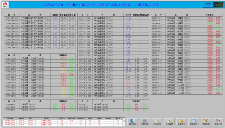Click the green date-time clock display

click(x=219, y=5)
